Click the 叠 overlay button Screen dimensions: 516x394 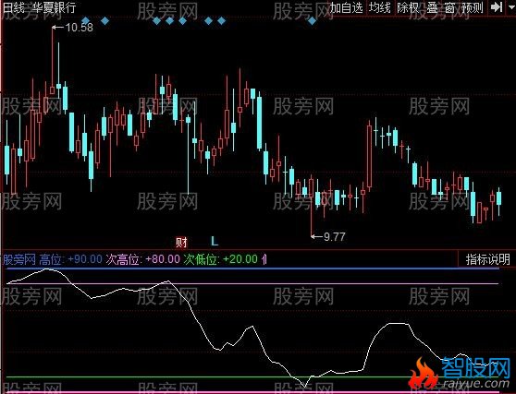tap(432, 7)
